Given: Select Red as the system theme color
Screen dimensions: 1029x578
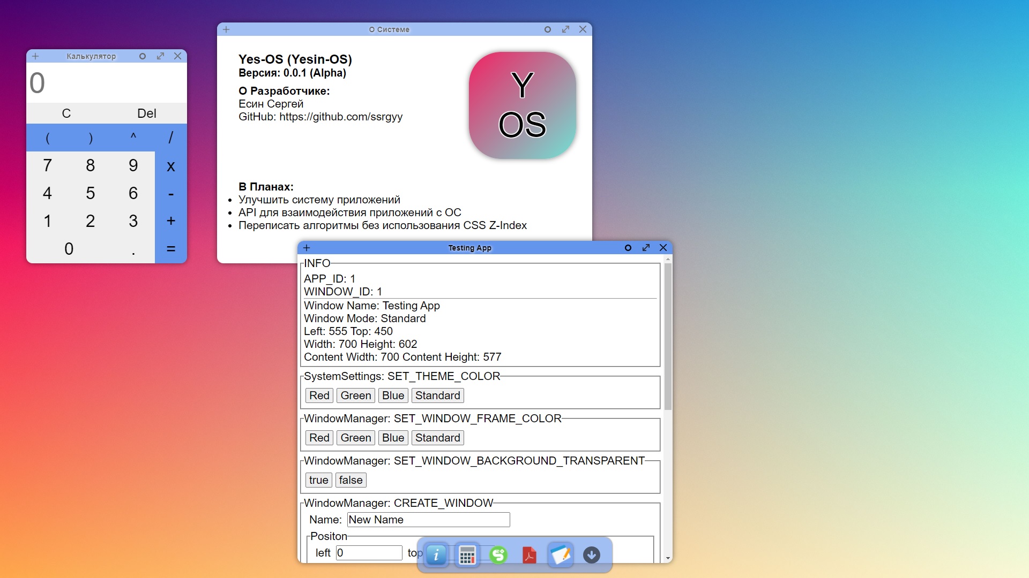Looking at the screenshot, I should pos(318,395).
